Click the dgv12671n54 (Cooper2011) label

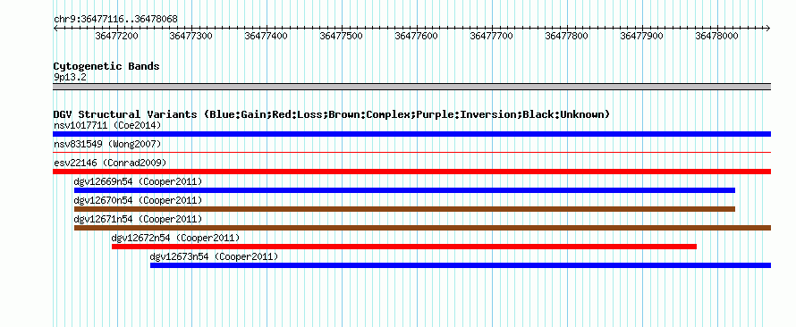pos(138,219)
